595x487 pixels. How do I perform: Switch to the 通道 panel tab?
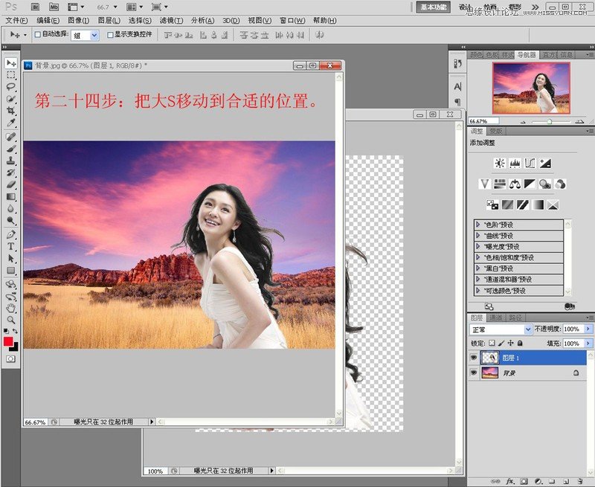pyautogui.click(x=496, y=317)
